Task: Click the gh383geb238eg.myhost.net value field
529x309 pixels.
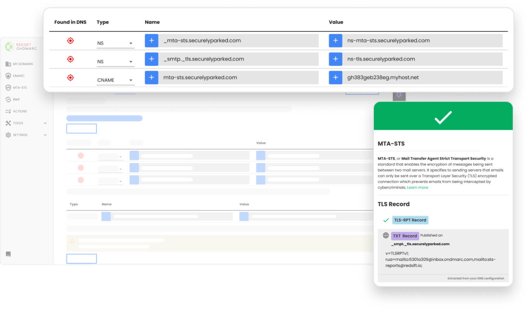Action: [423, 78]
